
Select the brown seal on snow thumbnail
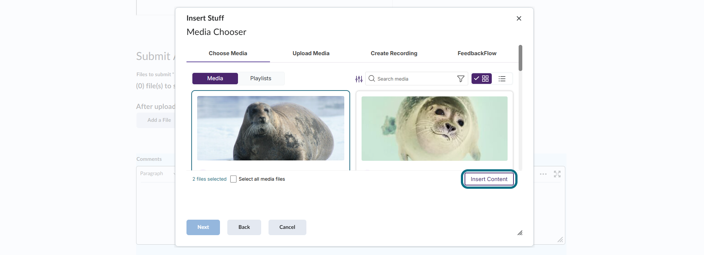pyautogui.click(x=271, y=128)
